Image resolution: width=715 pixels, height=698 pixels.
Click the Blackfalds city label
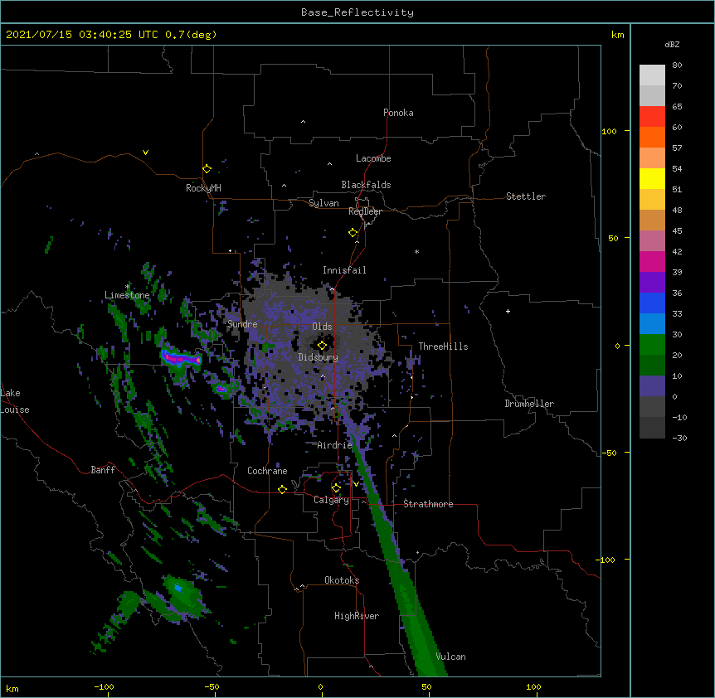coord(366,185)
